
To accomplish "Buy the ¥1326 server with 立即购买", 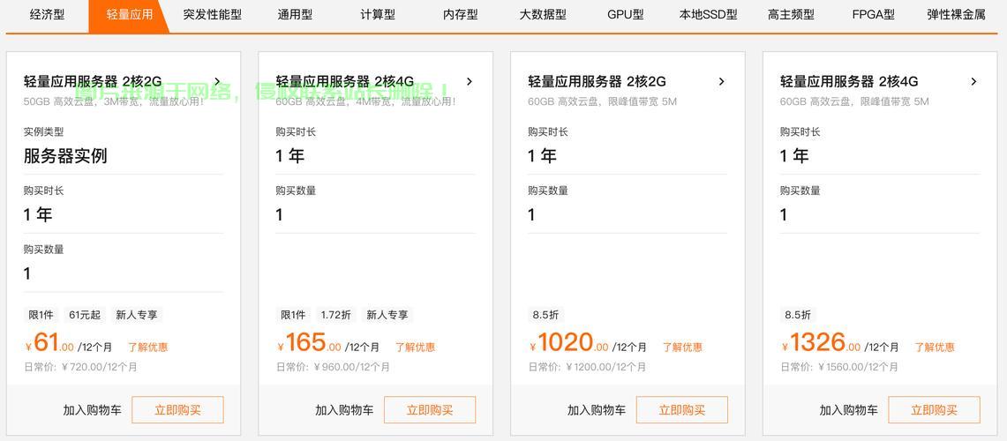I will (x=934, y=410).
